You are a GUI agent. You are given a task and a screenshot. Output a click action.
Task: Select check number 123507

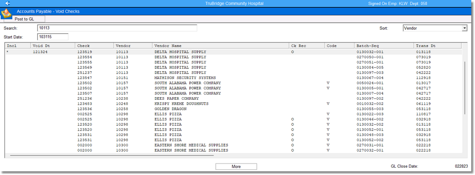tap(84, 93)
